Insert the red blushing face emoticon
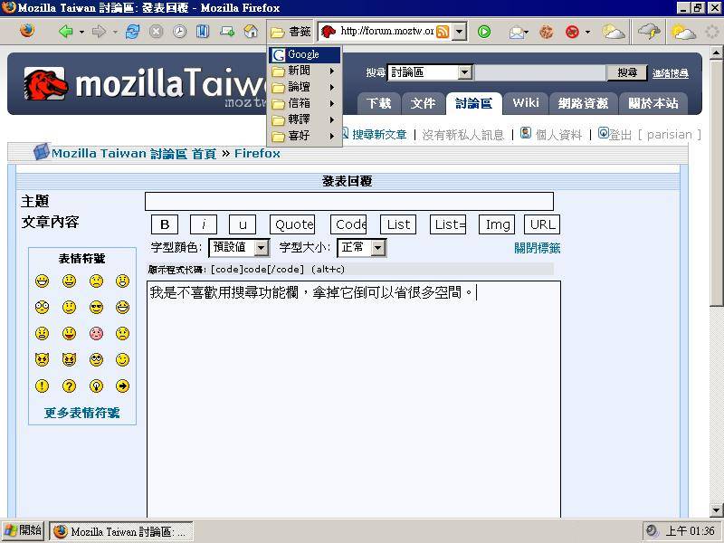Viewport: 724px width, 543px height. coord(96,333)
